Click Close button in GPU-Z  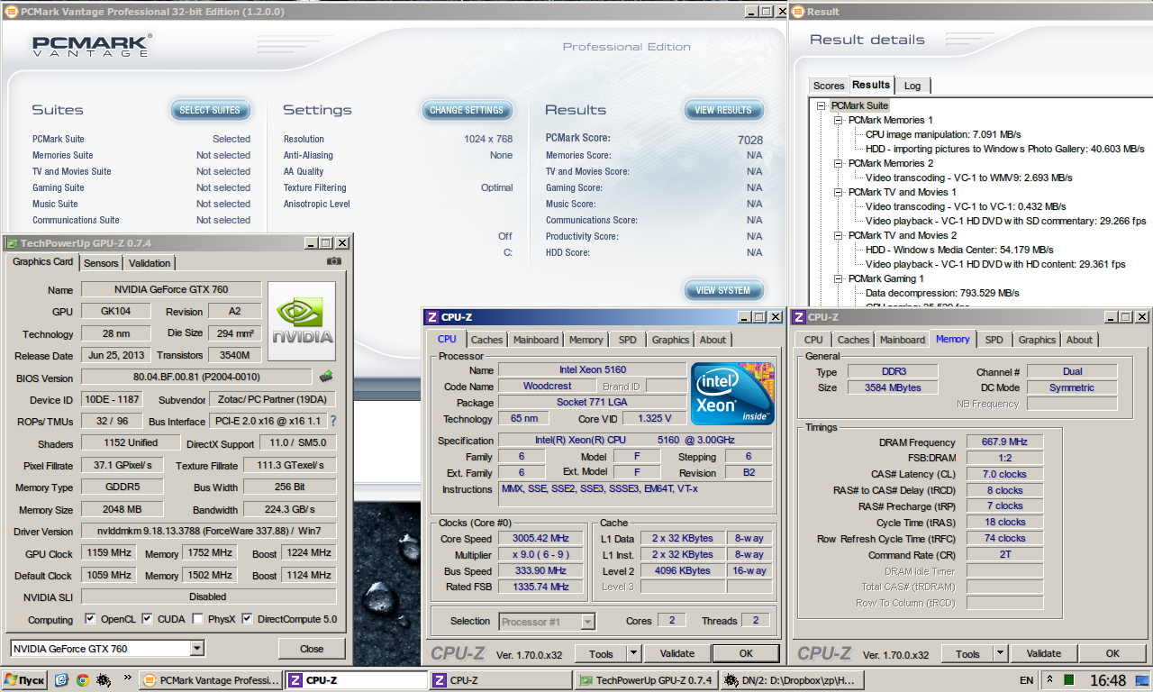(x=312, y=649)
